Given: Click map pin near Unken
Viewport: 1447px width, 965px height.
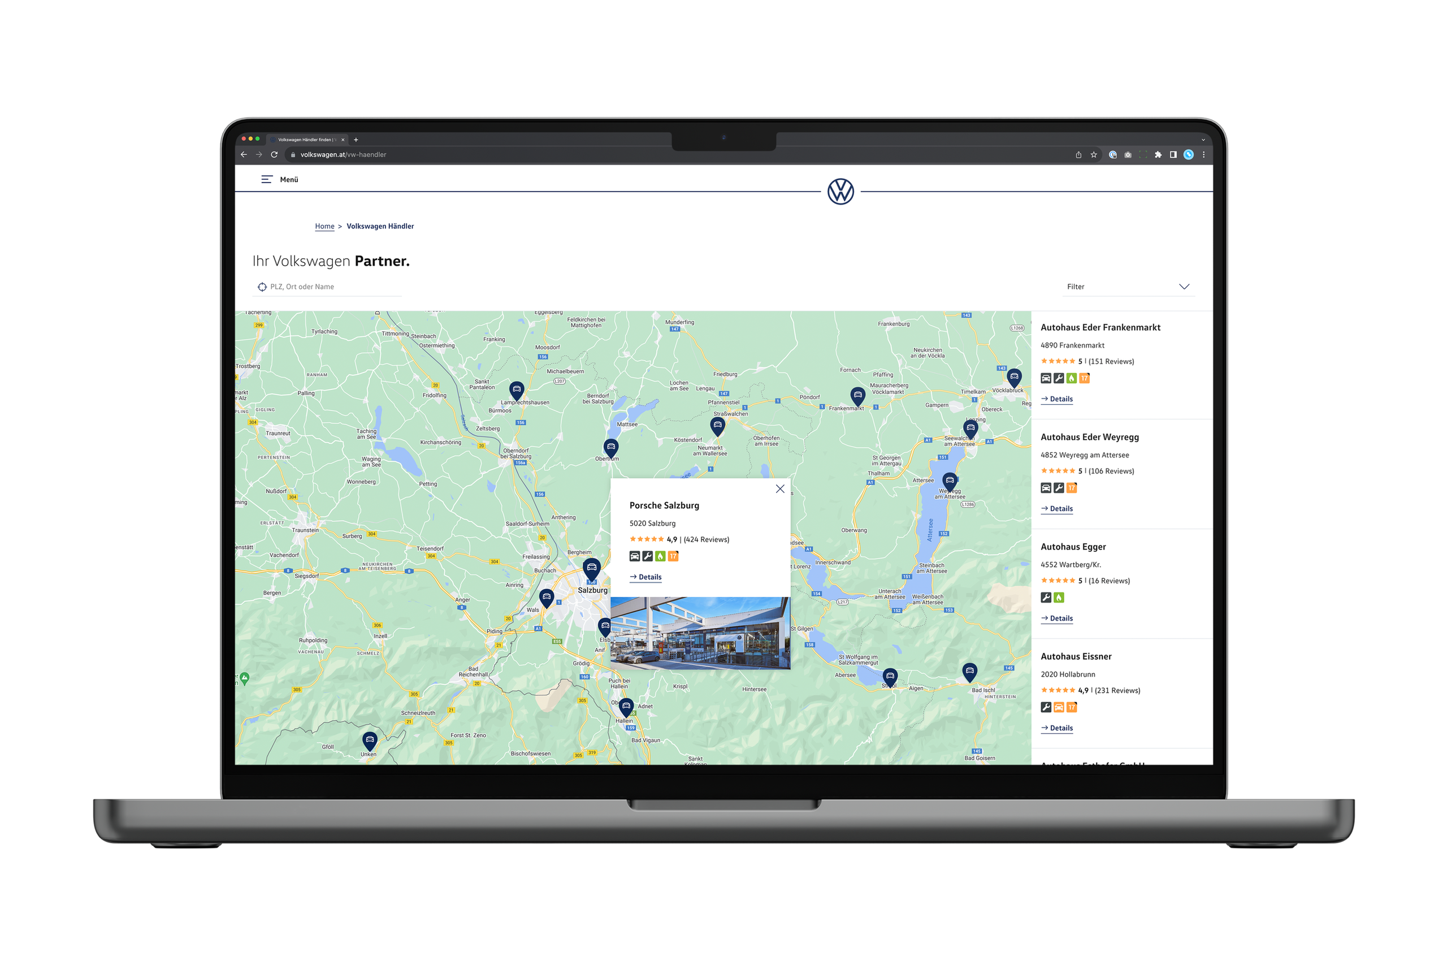Looking at the screenshot, I should tap(369, 741).
